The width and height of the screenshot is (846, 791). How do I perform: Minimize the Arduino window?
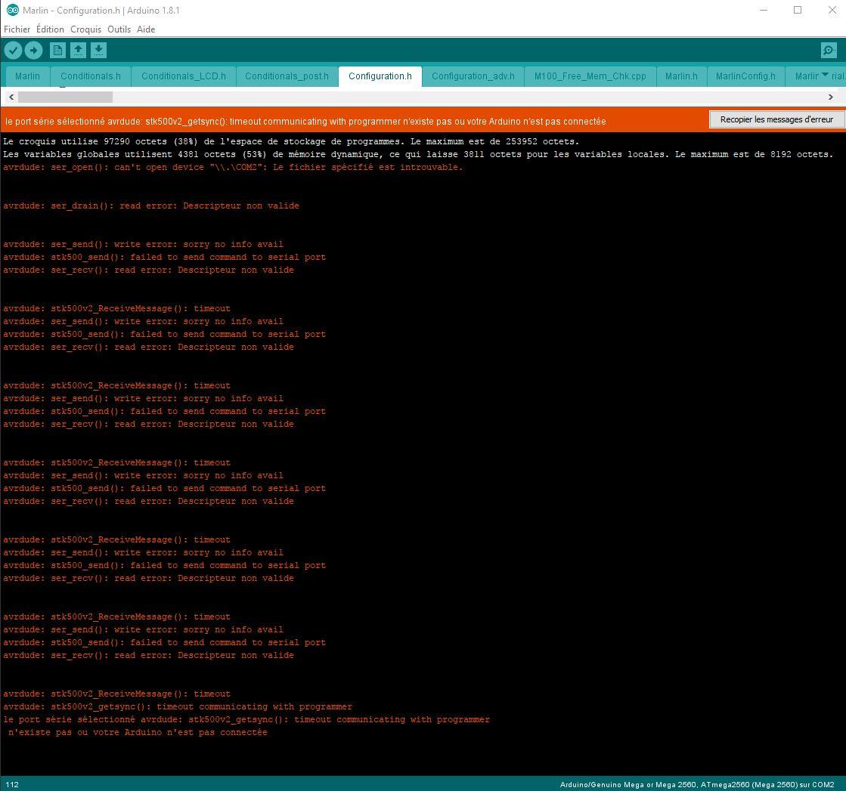[764, 11]
